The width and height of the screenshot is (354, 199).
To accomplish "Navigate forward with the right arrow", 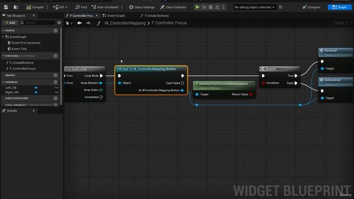I will [x=88, y=23].
